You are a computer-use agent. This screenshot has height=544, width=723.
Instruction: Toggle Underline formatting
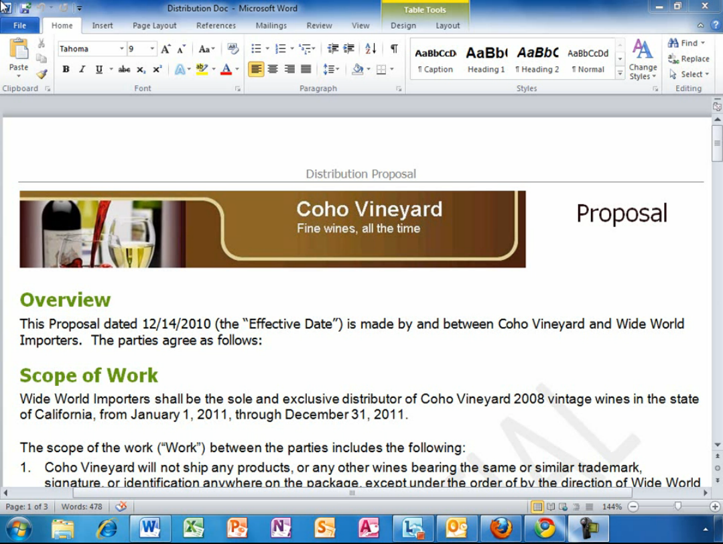98,70
